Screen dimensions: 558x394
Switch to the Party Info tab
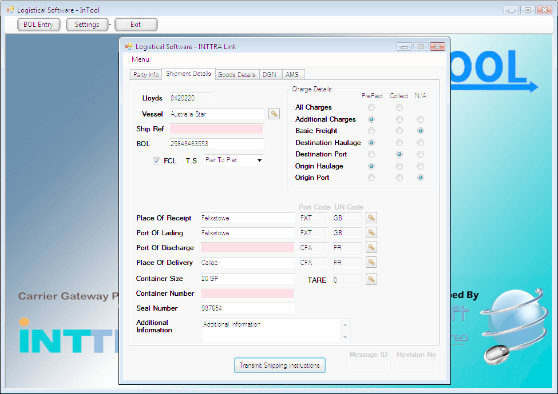coord(146,75)
